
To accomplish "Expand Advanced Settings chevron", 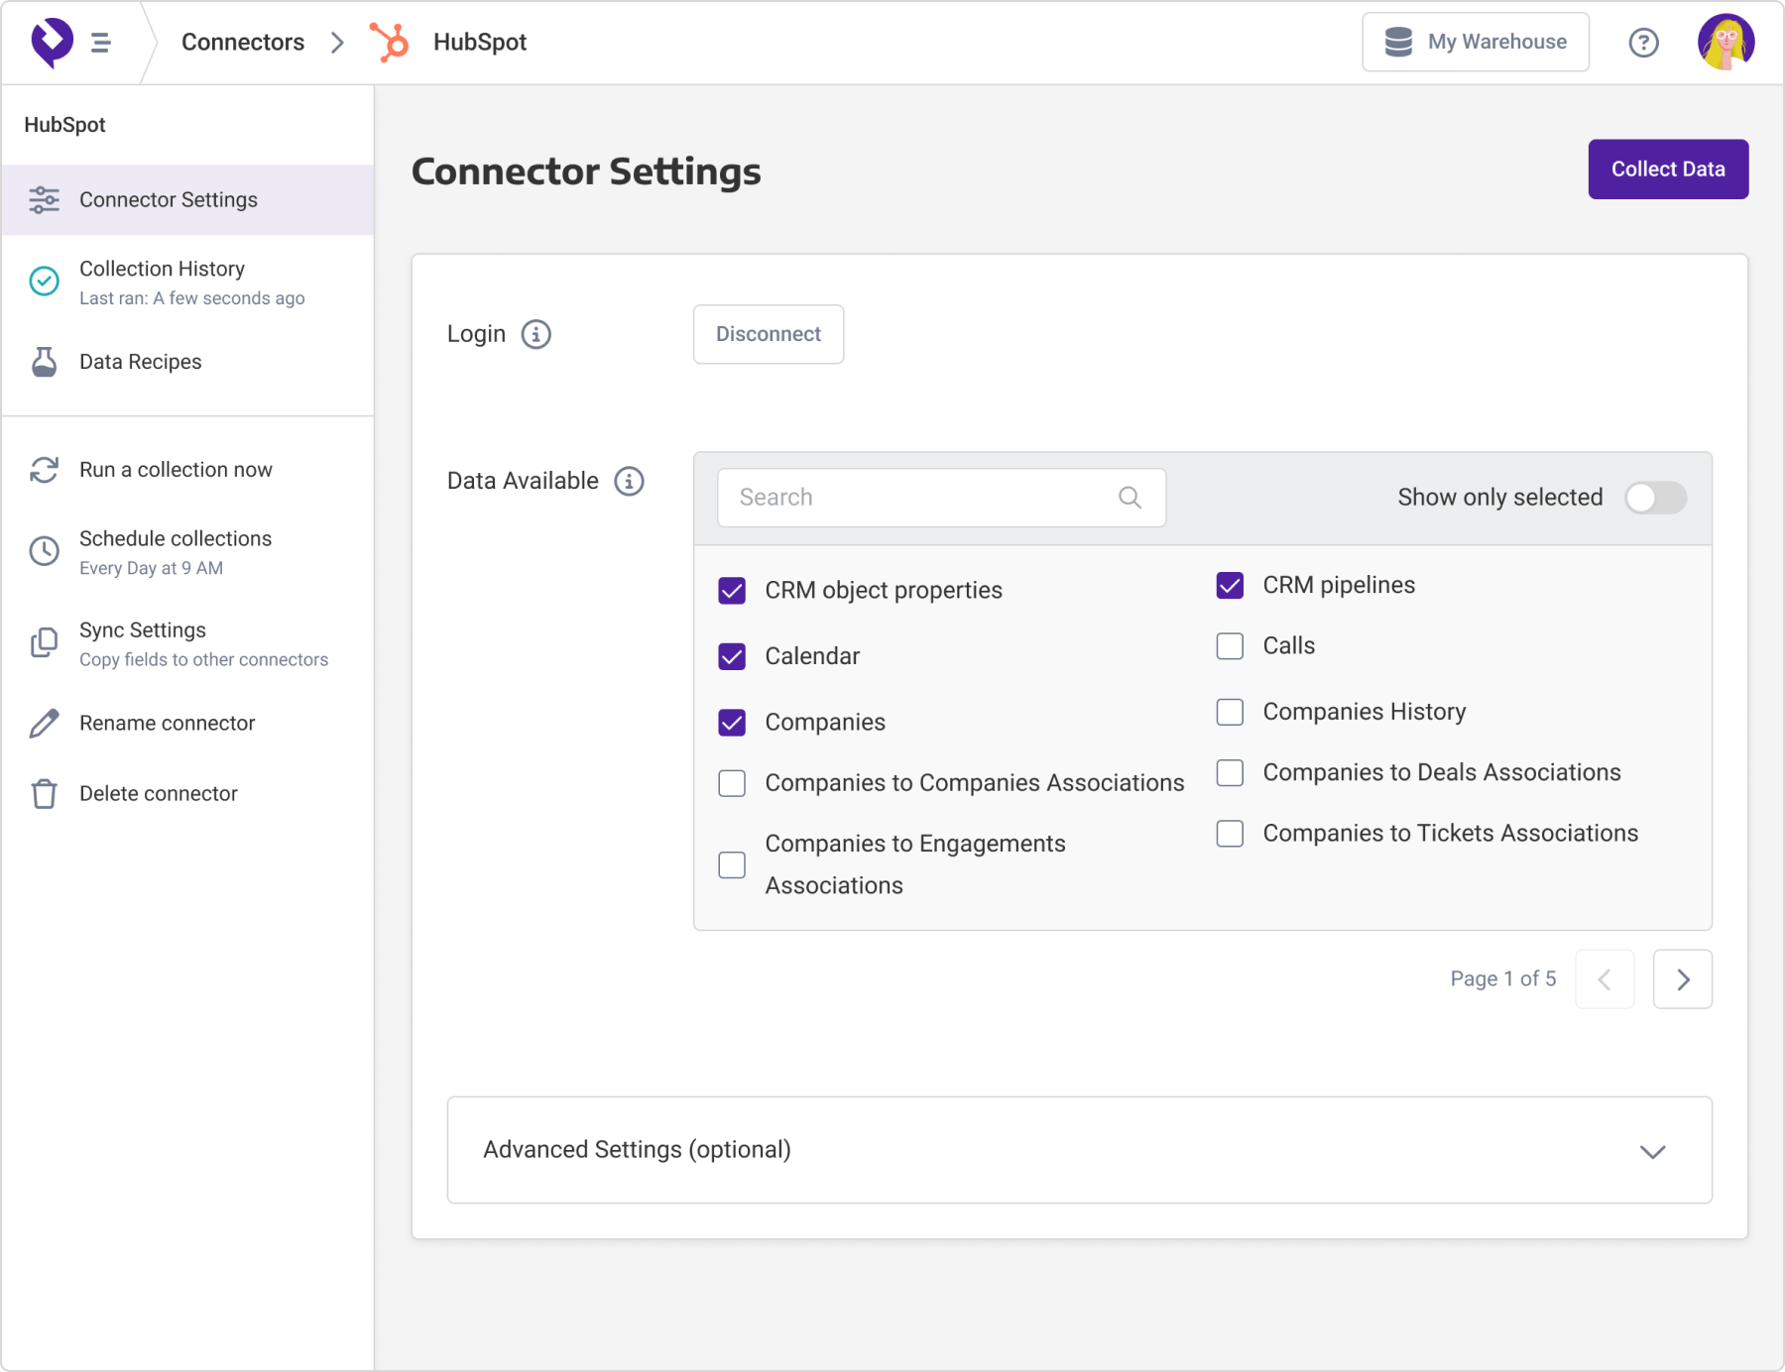I will (x=1652, y=1151).
